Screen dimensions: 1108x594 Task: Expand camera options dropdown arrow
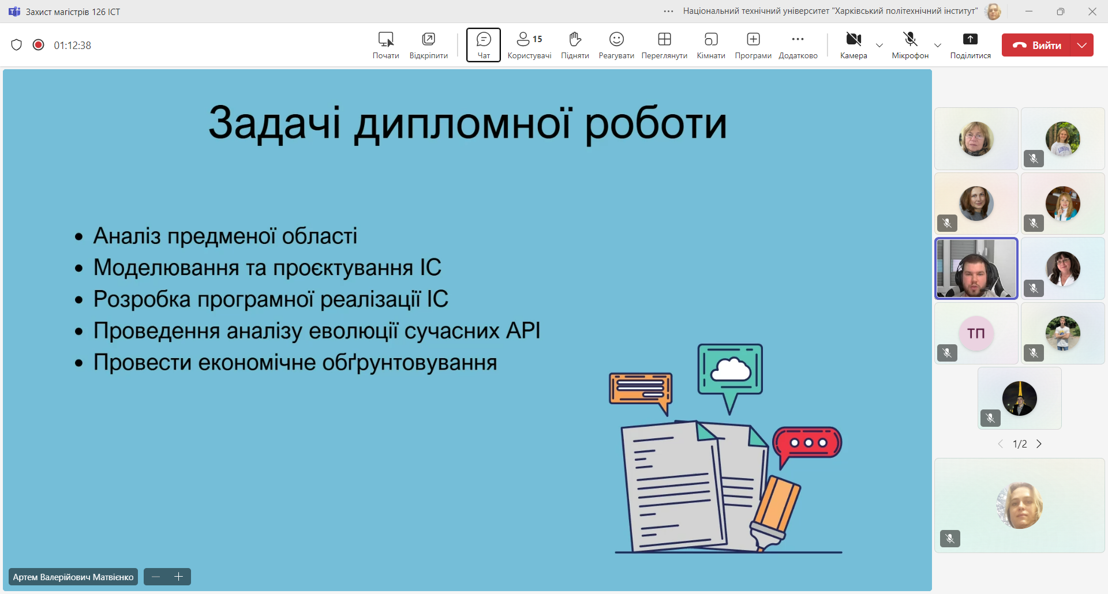[x=879, y=46]
